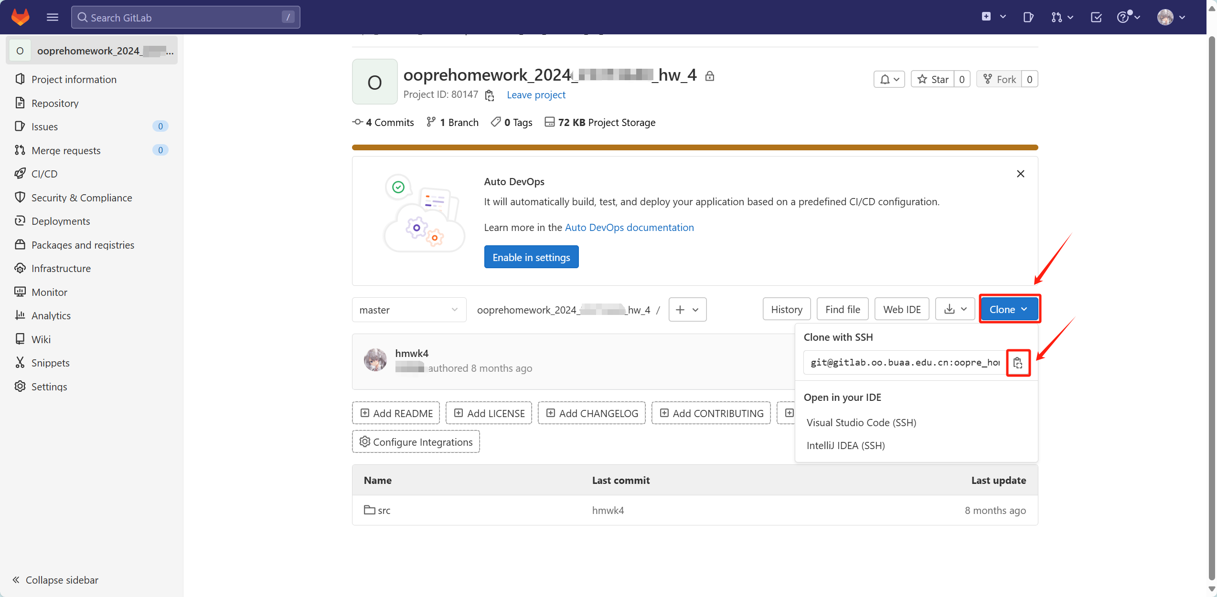The width and height of the screenshot is (1217, 597).
Task: Click the GitLab fox logo
Action: [20, 17]
